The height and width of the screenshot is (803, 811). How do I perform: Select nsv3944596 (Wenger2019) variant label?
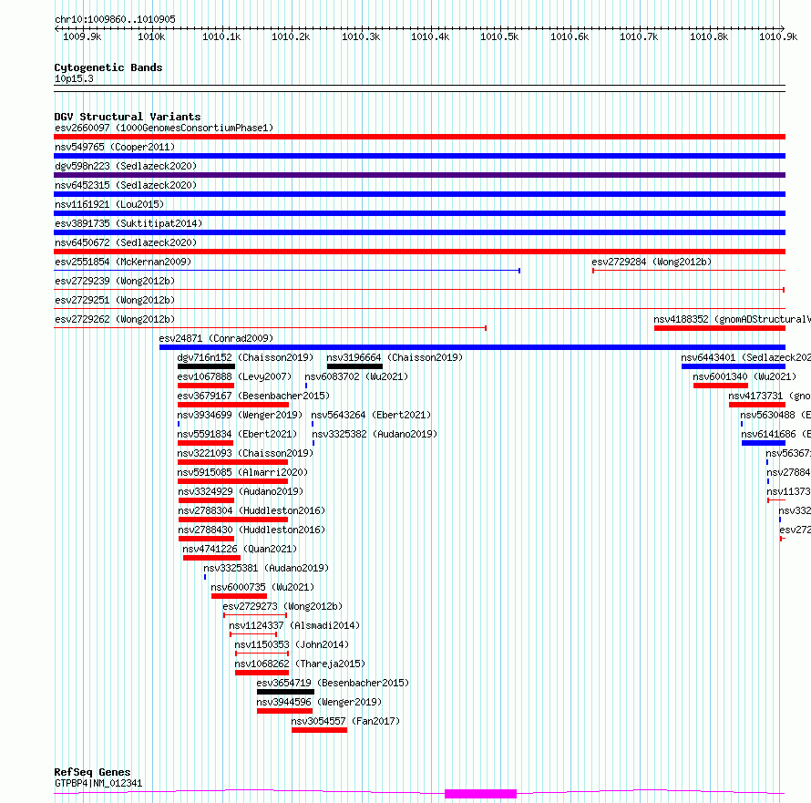(319, 702)
